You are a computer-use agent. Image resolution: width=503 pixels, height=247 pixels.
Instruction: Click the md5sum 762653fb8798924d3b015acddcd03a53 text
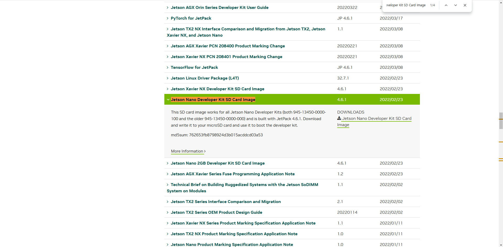(217, 135)
